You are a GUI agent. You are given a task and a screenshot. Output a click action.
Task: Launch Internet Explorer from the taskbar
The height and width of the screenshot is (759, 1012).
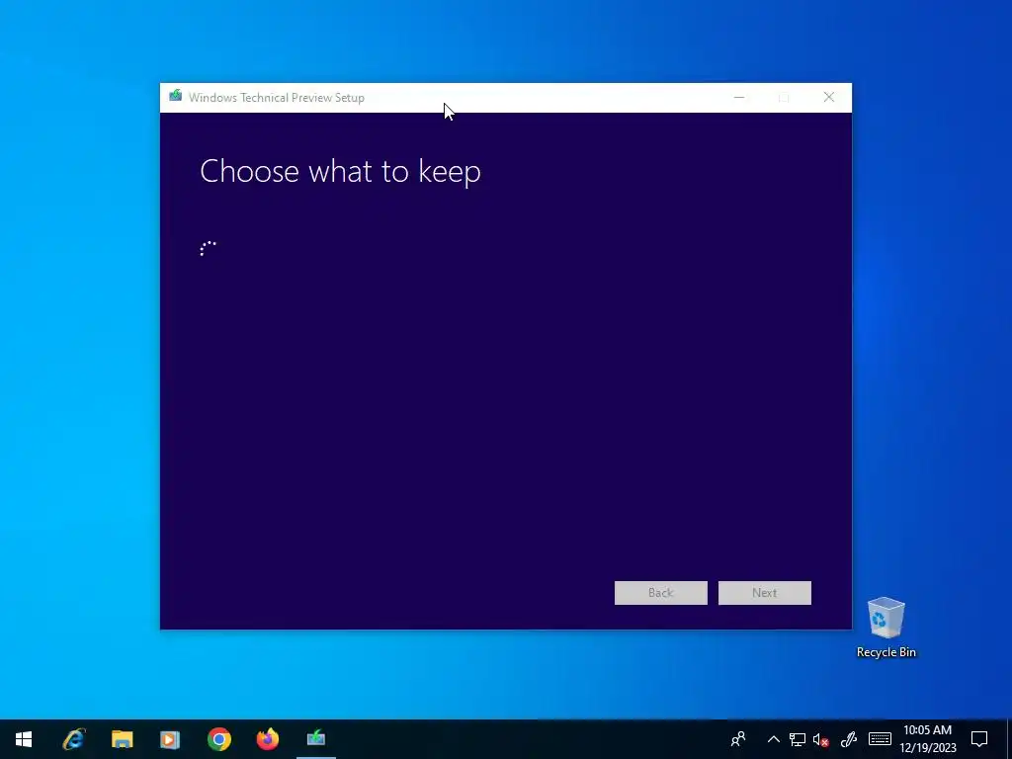pyautogui.click(x=73, y=739)
